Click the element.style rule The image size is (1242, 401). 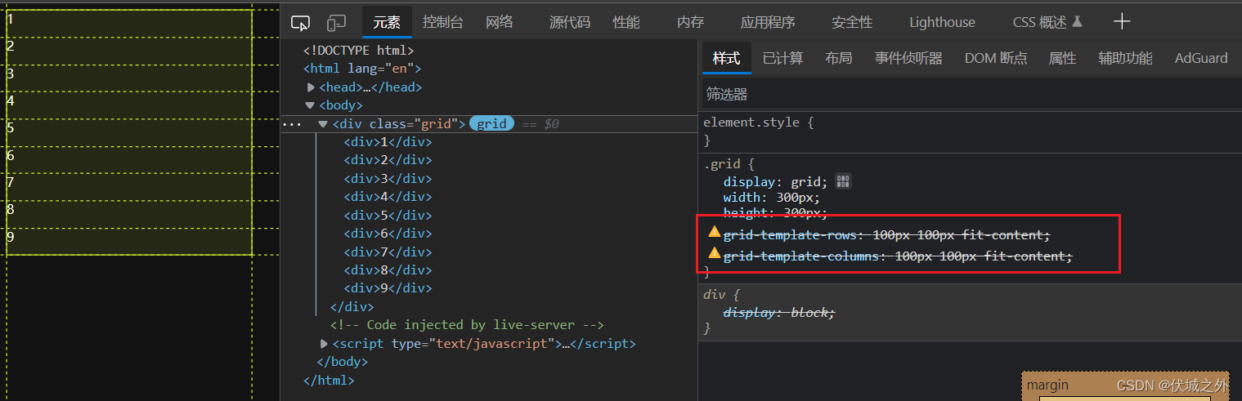pos(759,123)
